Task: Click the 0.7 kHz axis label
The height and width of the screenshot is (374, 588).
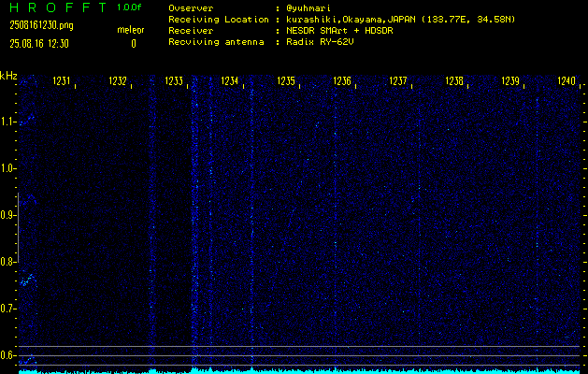Action: click(x=7, y=309)
